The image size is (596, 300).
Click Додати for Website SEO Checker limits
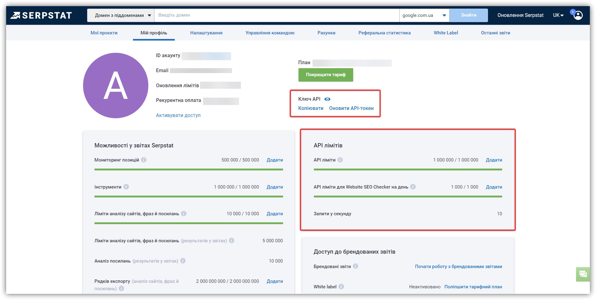(494, 187)
